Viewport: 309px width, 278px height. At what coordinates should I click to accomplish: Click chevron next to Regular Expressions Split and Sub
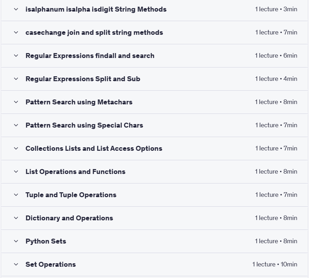tap(16, 79)
